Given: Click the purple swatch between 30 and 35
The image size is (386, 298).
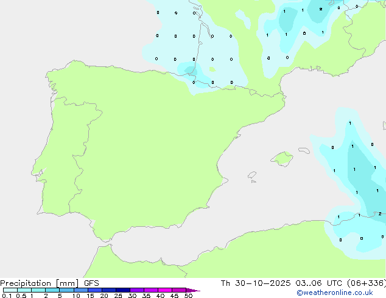Looking at the screenshot, I should (137, 290).
